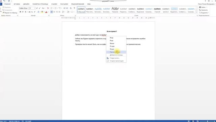216x122 pixels.
Task: Open the Font dialog launcher (Шрифт group)
Action: (x=49, y=16)
